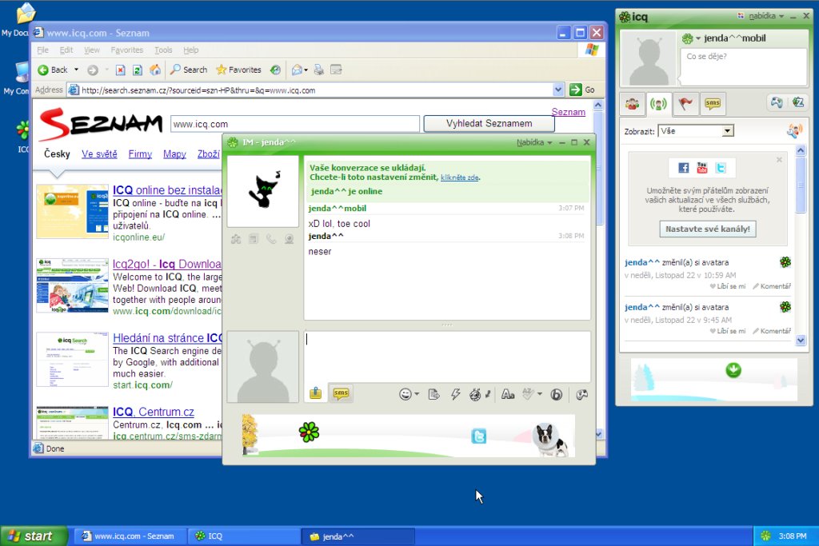Start voice call with phone icon

click(x=271, y=239)
